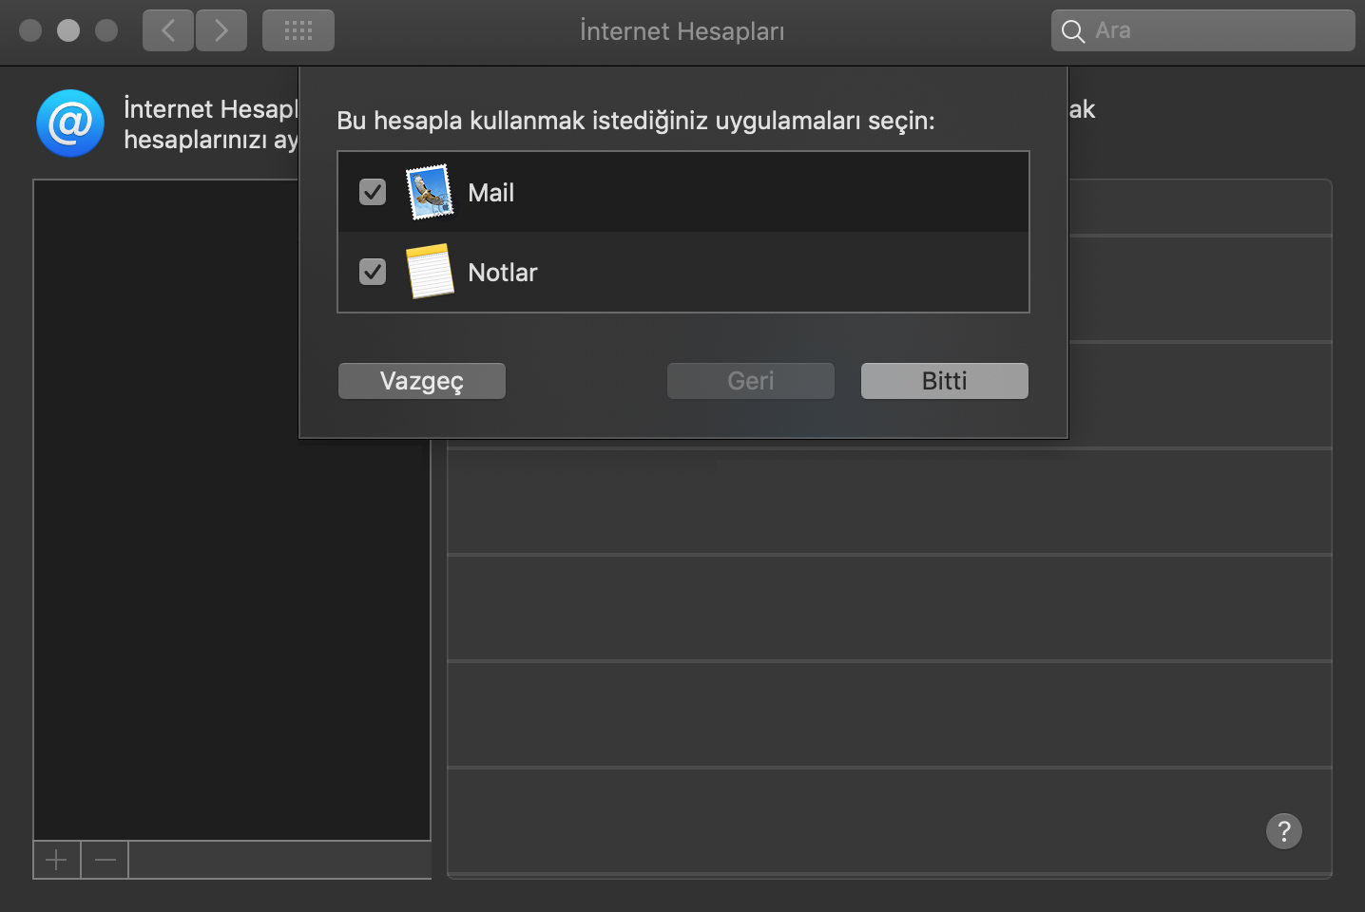Open the help question mark icon
The height and width of the screenshot is (912, 1365).
click(x=1283, y=831)
